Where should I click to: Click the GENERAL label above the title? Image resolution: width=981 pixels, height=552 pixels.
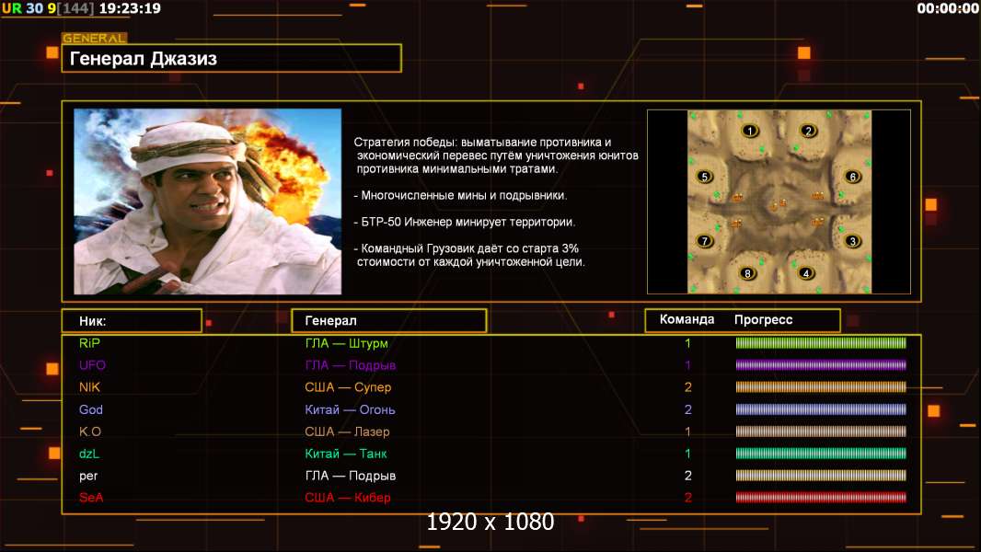[x=95, y=38]
